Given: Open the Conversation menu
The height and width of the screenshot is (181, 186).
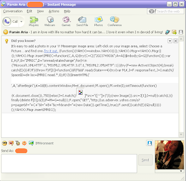Looking at the screenshot, I should 13,11.
